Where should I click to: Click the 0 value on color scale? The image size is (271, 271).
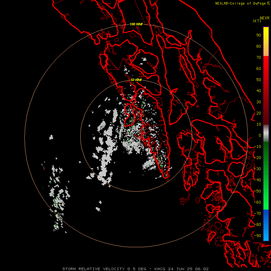click(260, 135)
